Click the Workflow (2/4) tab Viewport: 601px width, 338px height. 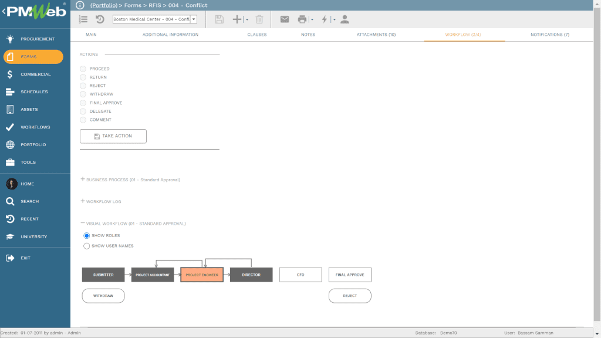tap(463, 35)
